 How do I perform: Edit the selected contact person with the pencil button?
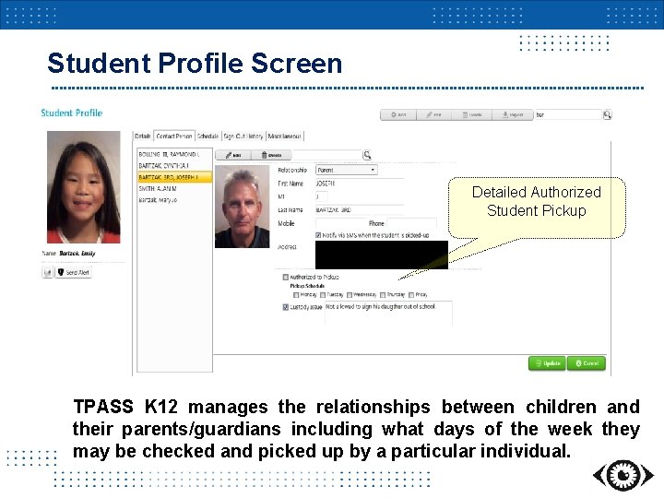(x=233, y=155)
